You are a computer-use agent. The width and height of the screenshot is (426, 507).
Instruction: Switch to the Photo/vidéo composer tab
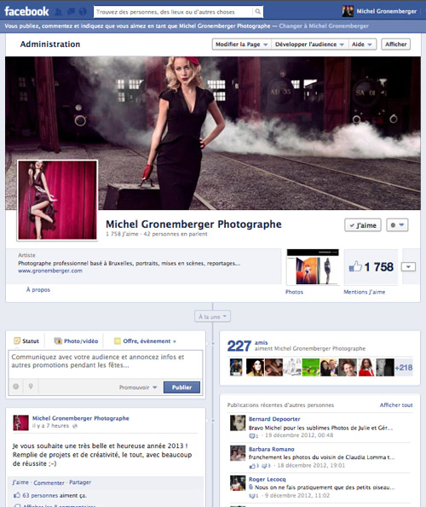[76, 341]
